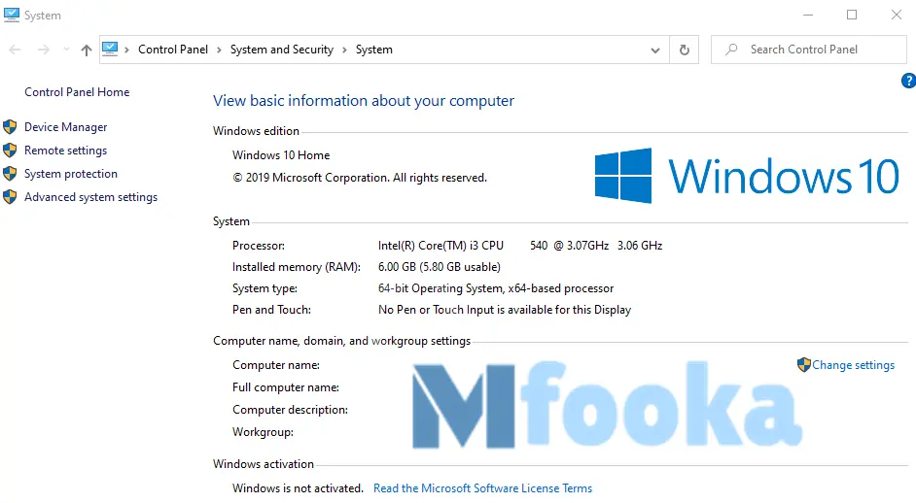Open the blue Help question-mark icon

(908, 81)
